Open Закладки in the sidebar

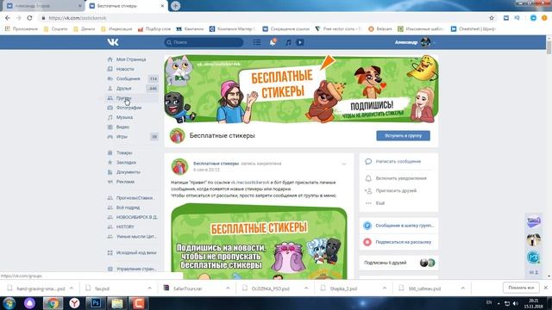pyautogui.click(x=126, y=163)
